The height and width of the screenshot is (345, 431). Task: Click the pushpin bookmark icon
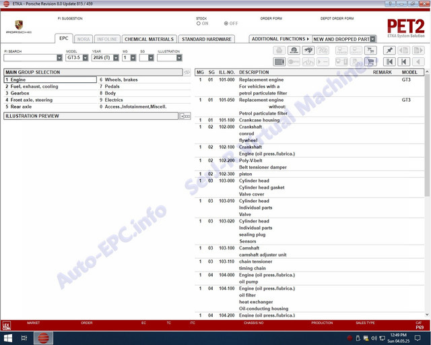pos(389,51)
